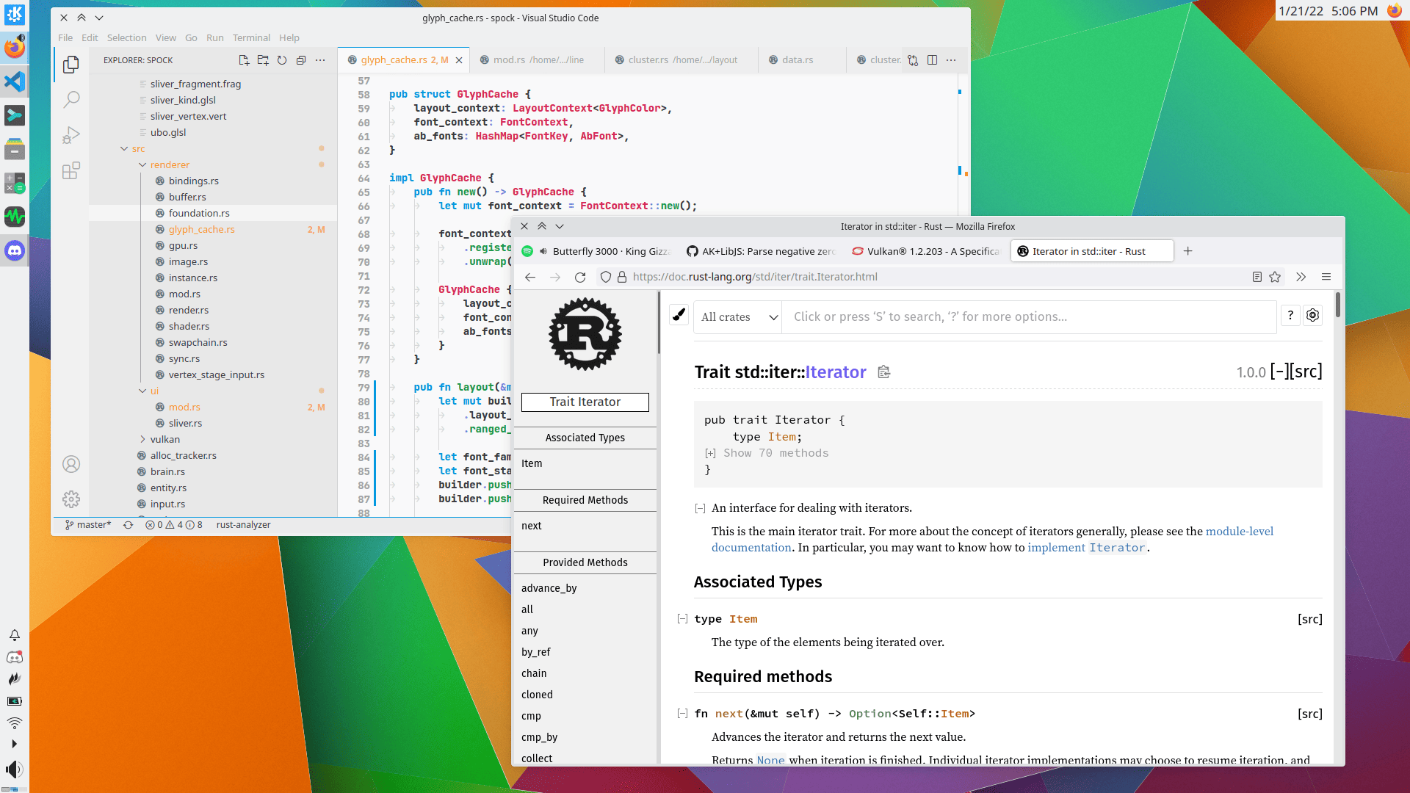Open the Extensions view icon

(71, 171)
